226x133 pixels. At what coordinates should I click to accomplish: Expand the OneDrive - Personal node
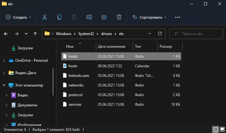coord(4,60)
